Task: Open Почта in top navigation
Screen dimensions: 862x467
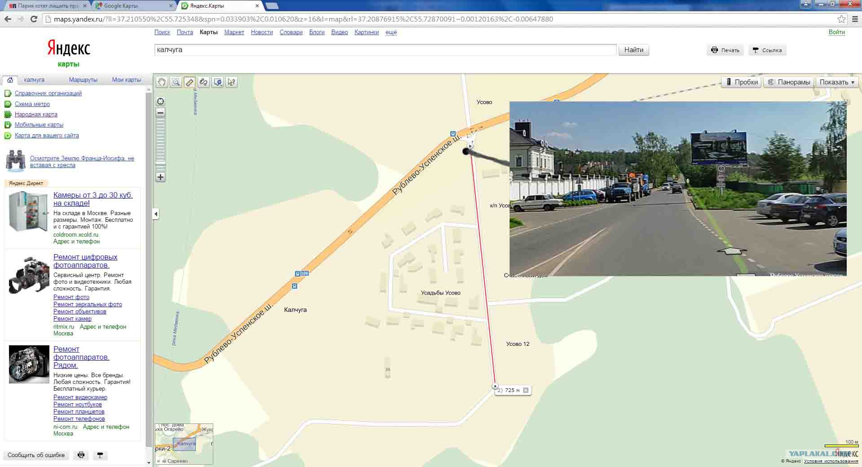Action: [185, 32]
